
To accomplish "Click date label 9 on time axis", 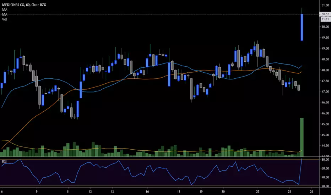I will pos(37,191).
